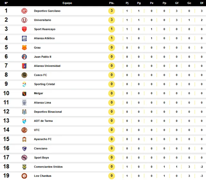This screenshot has height=180, width=206.
Task: Click Alianza Atlético's yellow points badge
Action: point(112,38)
